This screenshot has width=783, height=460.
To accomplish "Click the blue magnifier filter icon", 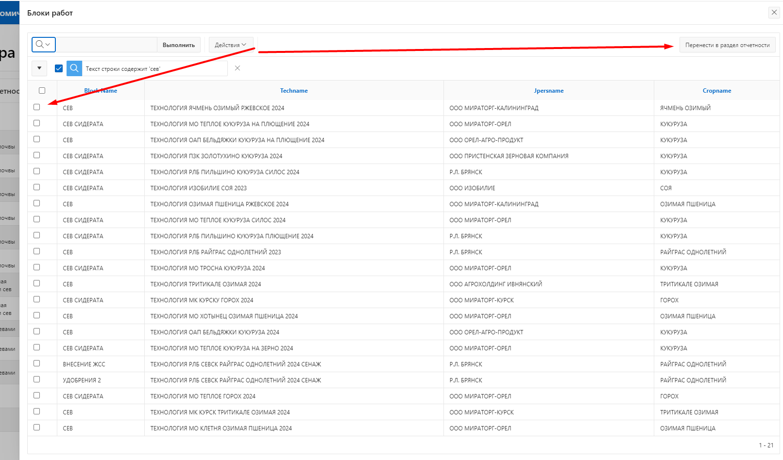I will pyautogui.click(x=74, y=68).
